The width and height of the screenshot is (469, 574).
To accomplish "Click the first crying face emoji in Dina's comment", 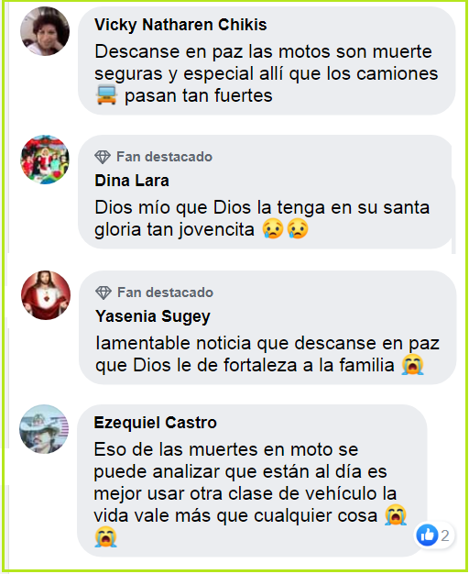I will tap(273, 229).
